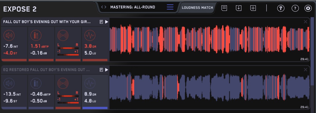
Task: Open the help question mark icon
Action: (x=295, y=8)
